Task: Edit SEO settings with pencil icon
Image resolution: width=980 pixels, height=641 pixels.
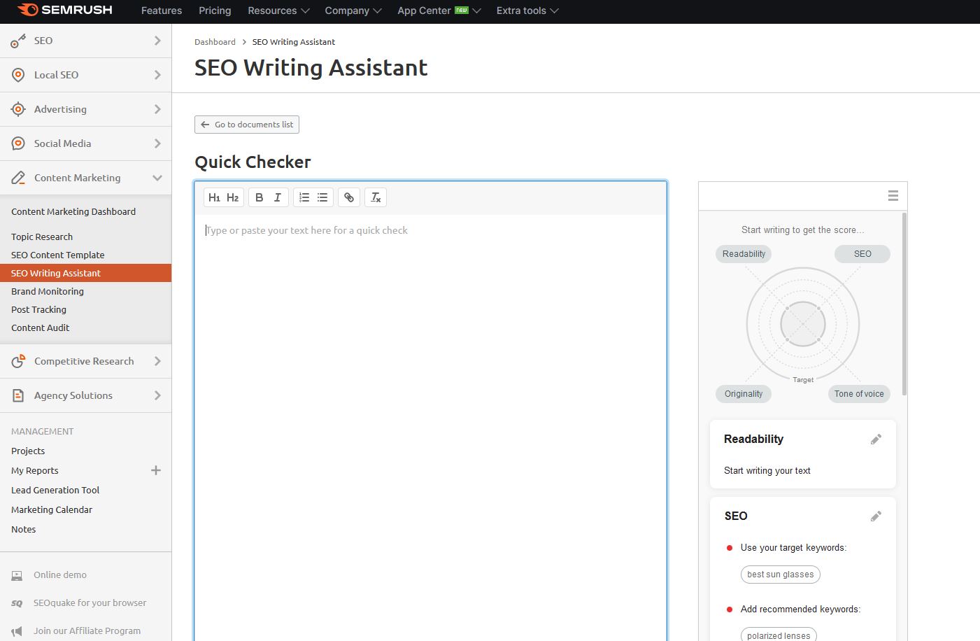Action: 876,516
